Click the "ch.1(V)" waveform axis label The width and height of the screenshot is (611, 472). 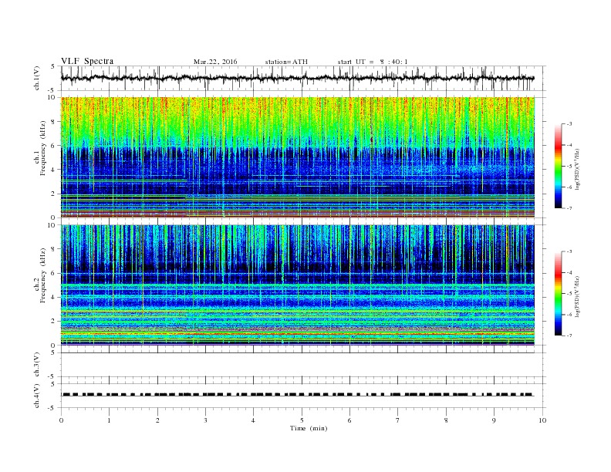37,78
